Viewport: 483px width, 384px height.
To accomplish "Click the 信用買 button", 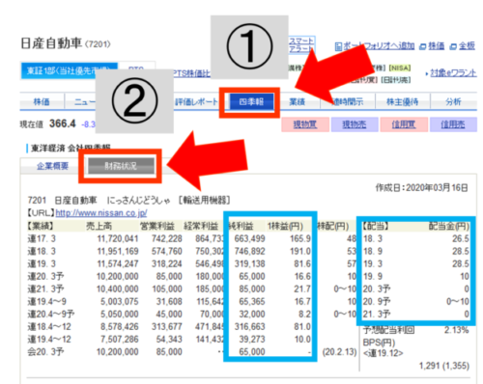I will [404, 124].
